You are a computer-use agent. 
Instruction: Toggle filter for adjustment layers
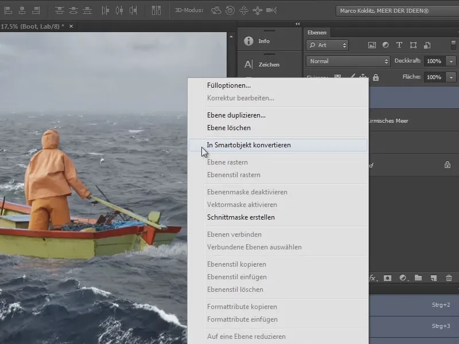coord(386,45)
